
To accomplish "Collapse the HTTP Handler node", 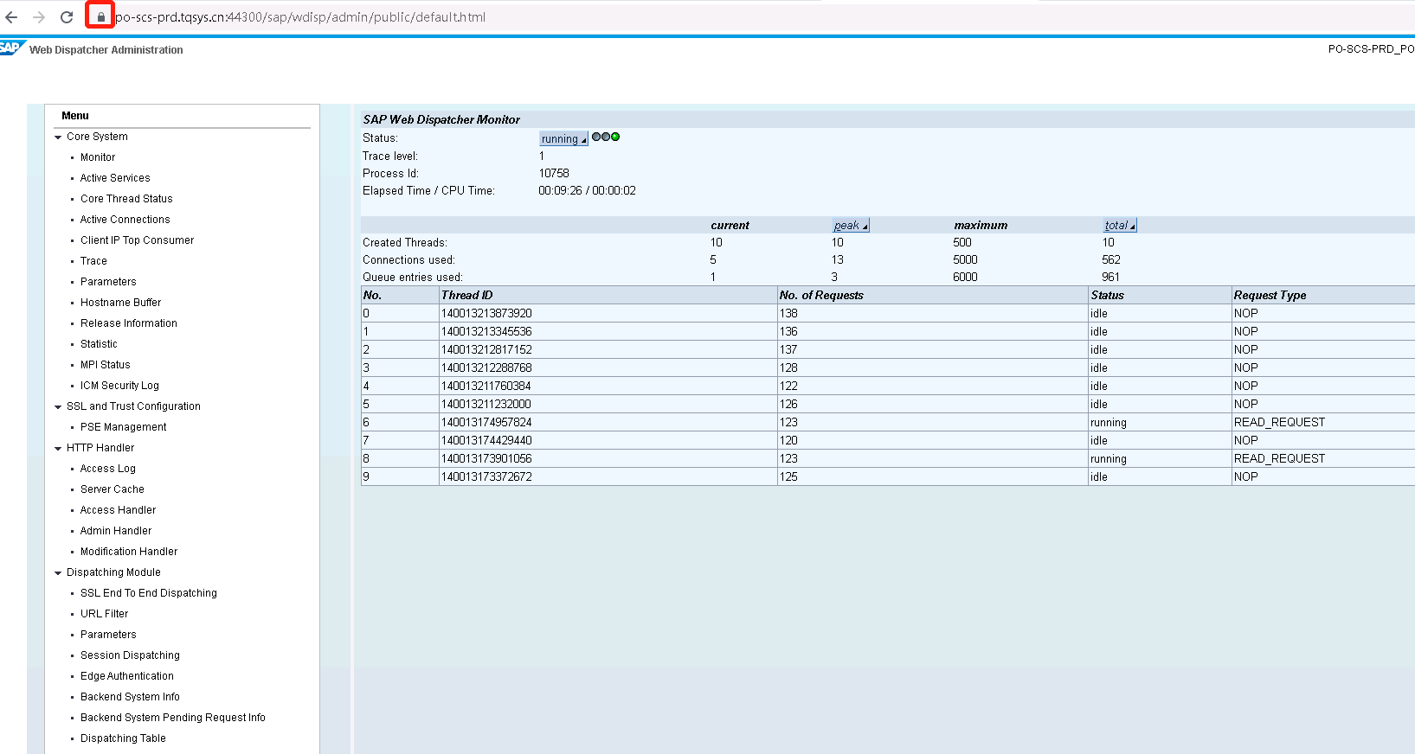I will click(x=58, y=448).
